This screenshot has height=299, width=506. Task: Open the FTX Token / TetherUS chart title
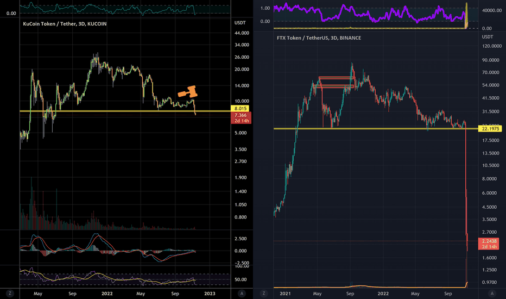[319, 38]
